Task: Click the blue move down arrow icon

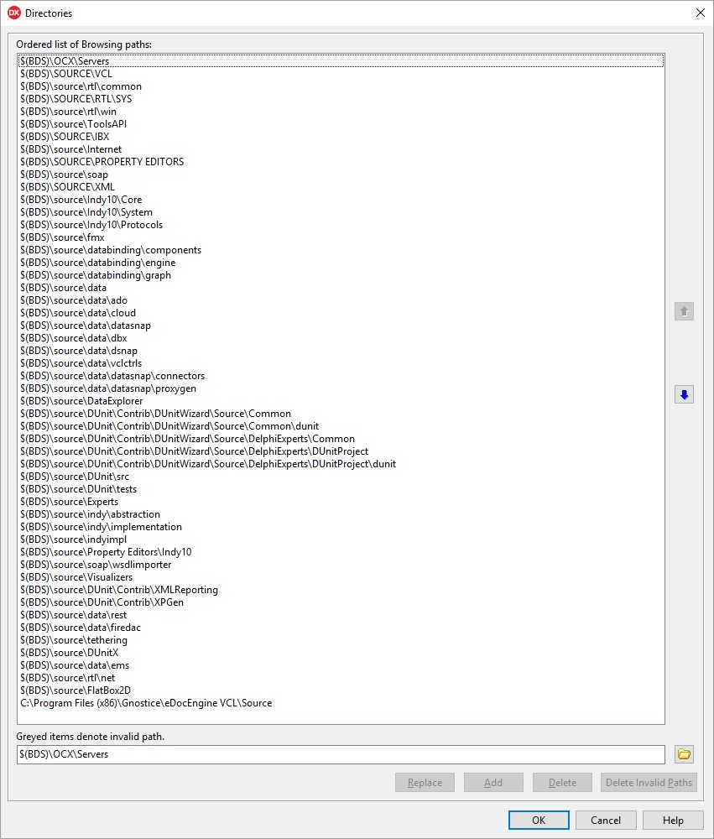Action: (x=684, y=395)
